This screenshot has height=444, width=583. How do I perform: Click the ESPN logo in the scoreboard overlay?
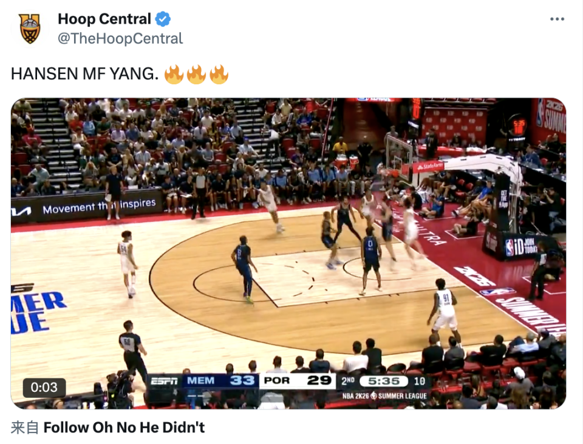(x=164, y=382)
